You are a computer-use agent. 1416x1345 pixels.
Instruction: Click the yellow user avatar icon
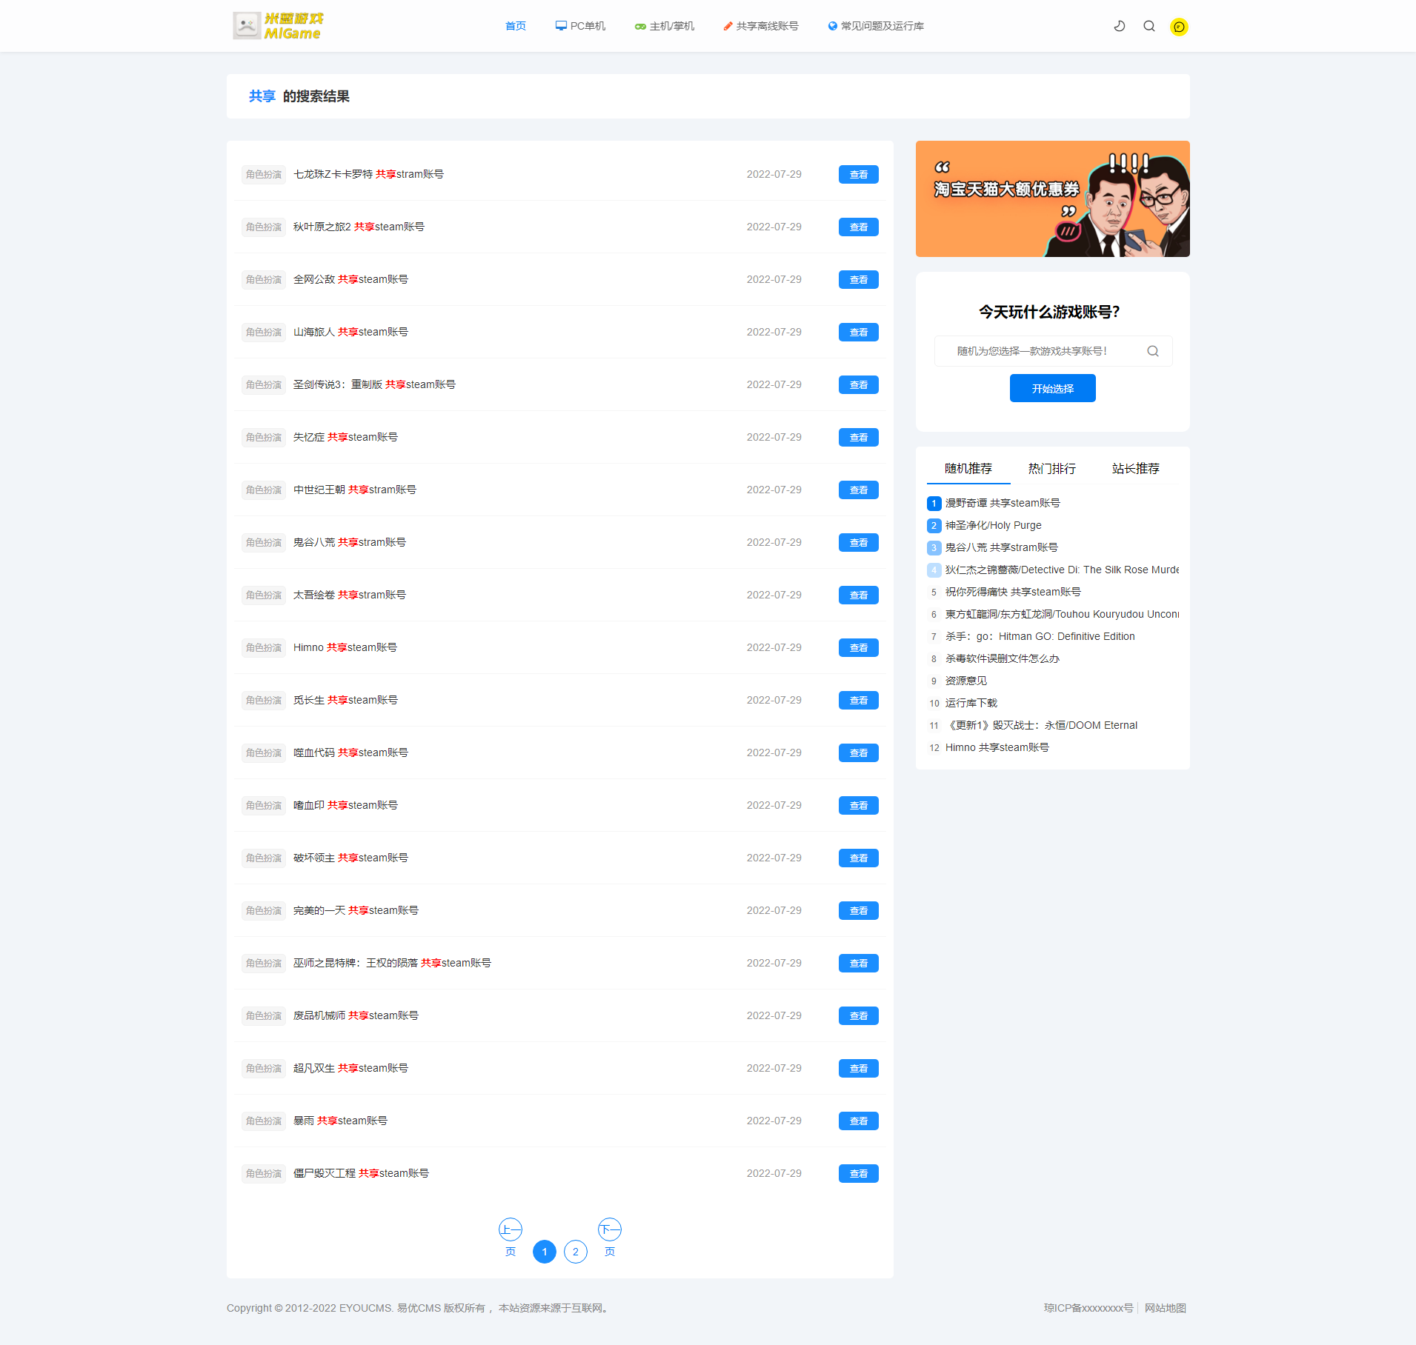(x=1179, y=27)
